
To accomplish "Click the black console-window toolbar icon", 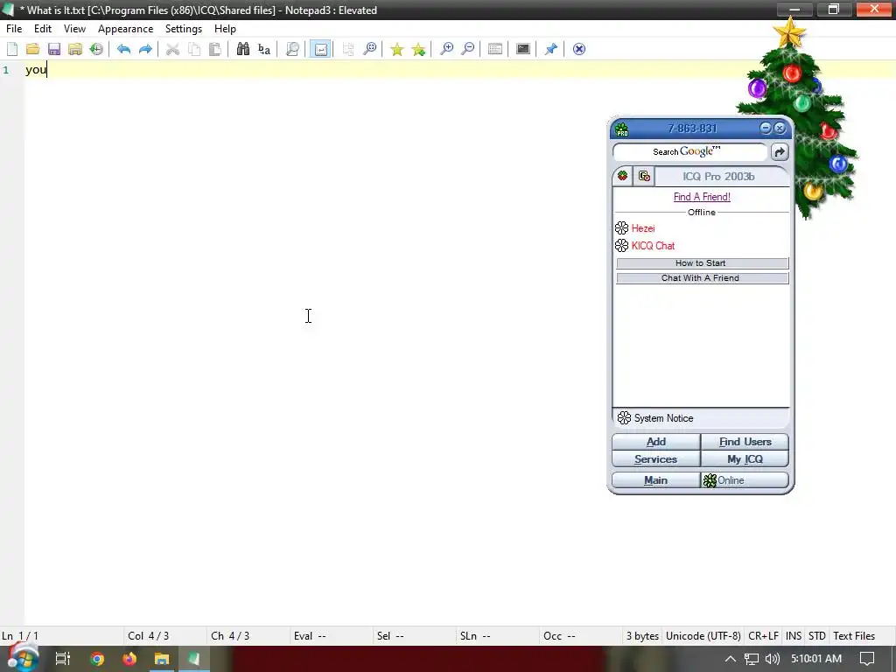I will click(523, 49).
